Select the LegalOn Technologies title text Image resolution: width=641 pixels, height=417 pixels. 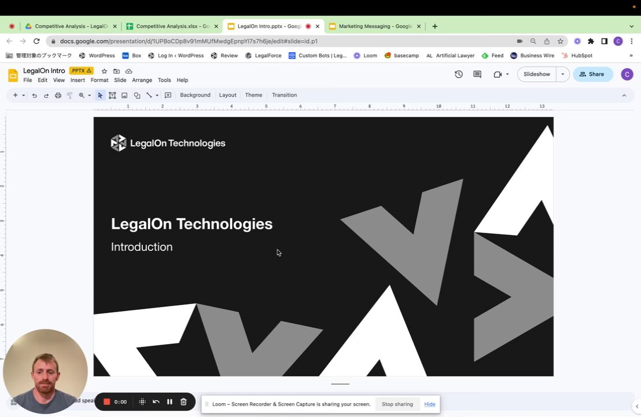pyautogui.click(x=191, y=224)
